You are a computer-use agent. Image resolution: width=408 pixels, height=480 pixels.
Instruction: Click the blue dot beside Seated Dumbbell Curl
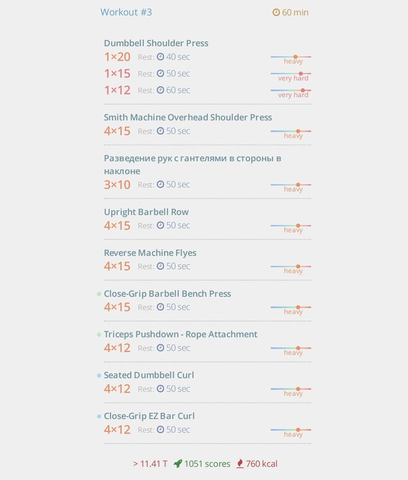[x=99, y=375]
